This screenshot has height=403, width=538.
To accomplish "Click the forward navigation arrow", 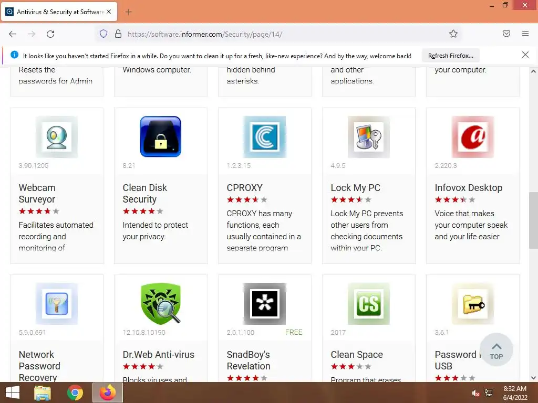I will click(32, 34).
